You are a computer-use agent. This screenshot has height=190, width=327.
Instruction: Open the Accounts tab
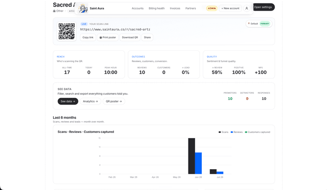coord(137,8)
